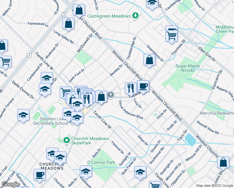Open the Stephen Lewis Secondary School label
The image size is (234, 188).
click(x=51, y=121)
